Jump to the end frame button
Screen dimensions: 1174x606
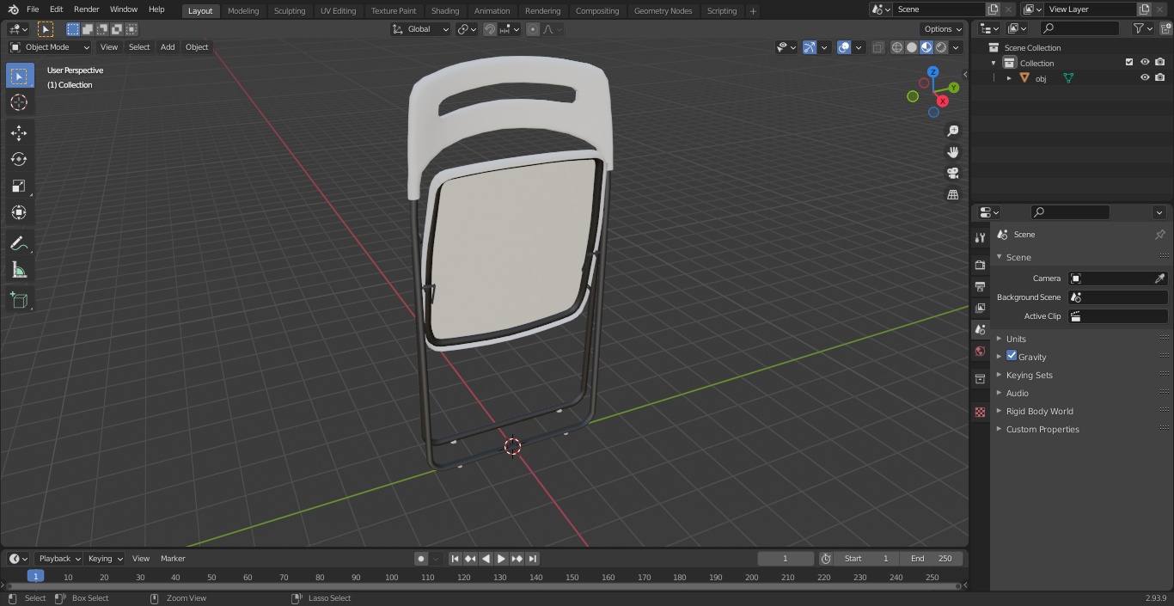tap(532, 559)
